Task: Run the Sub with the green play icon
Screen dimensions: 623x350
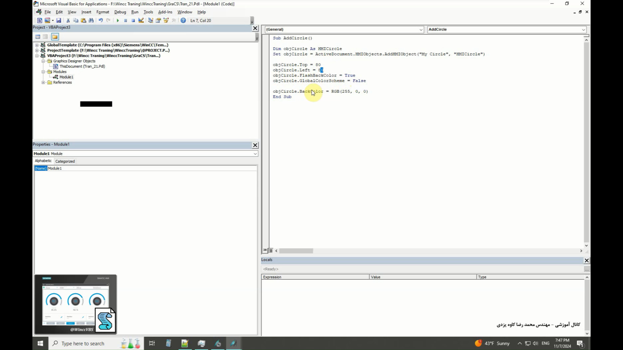Action: (118, 20)
